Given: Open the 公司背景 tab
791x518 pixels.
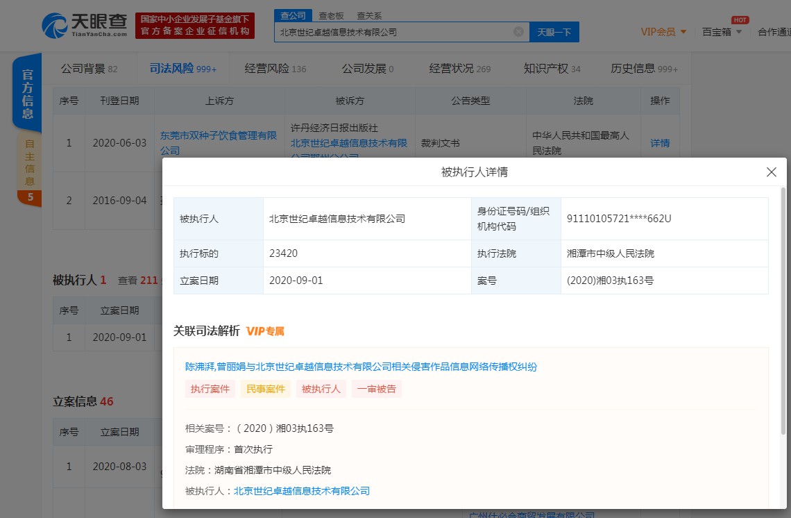Looking at the screenshot, I should coord(89,69).
